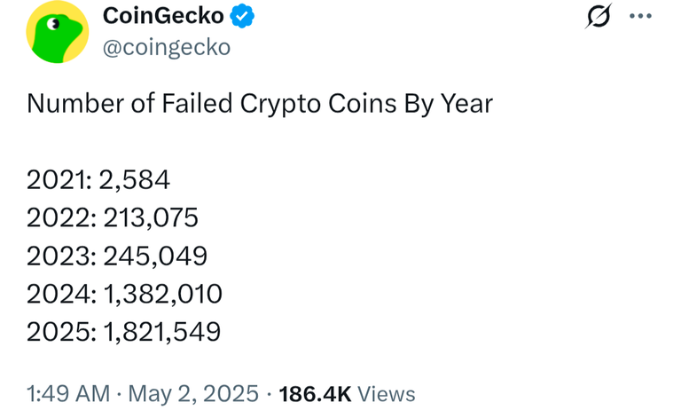This screenshot has height=410, width=681.
Task: Click the 2022: 213,075 line
Action: point(113,217)
